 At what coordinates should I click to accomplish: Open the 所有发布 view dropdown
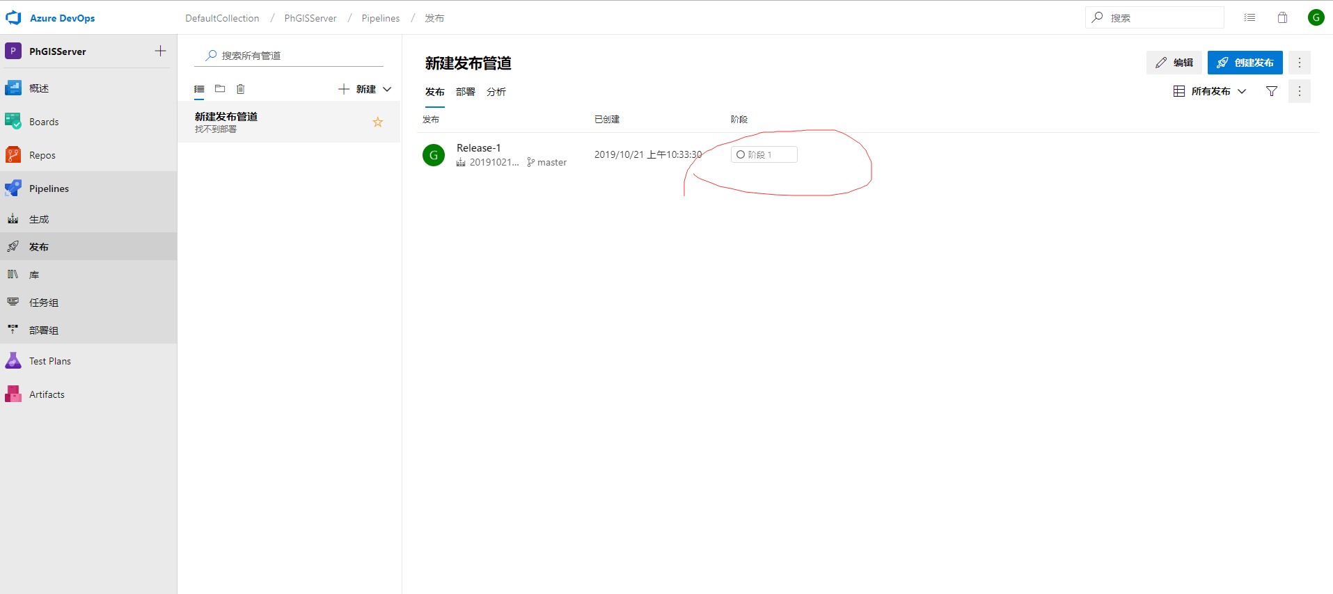point(1210,91)
